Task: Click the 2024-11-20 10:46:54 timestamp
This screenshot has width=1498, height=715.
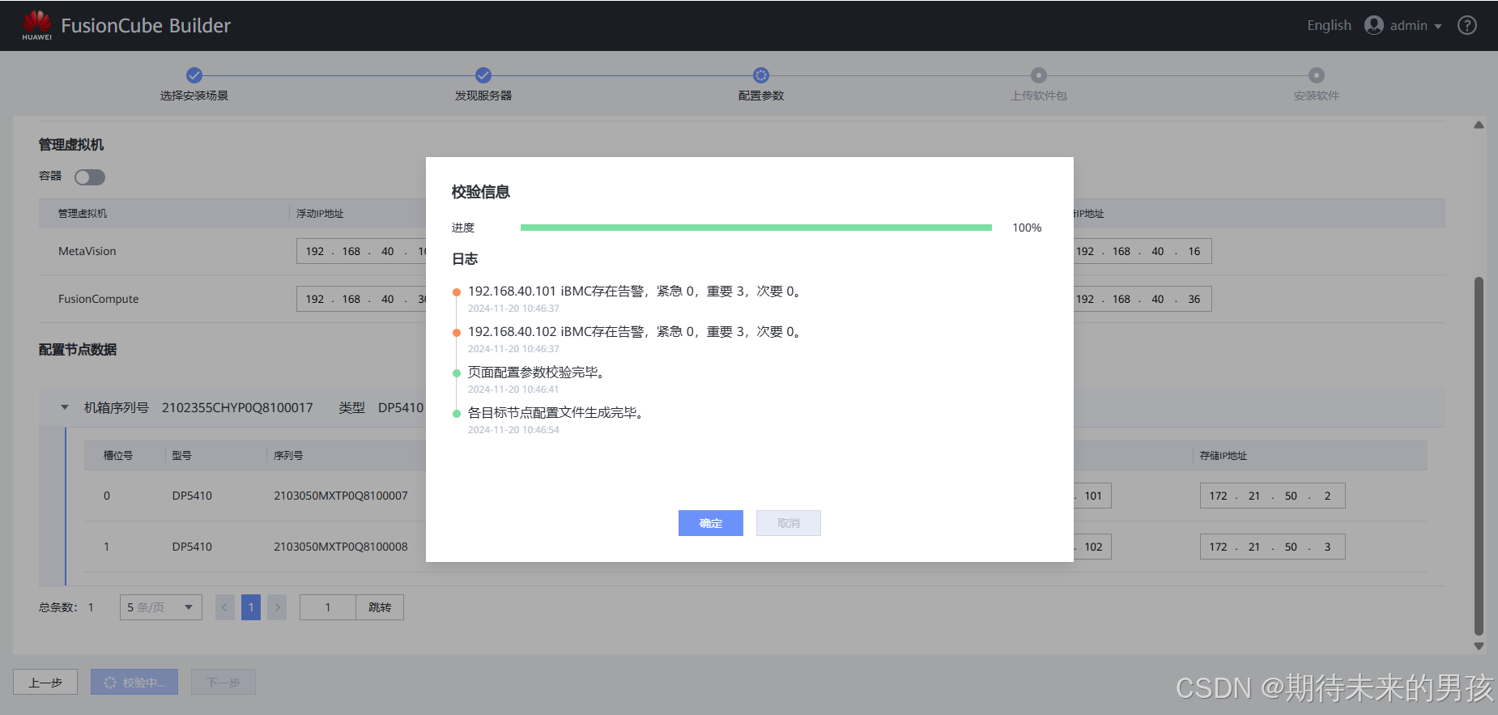Action: [x=513, y=430]
